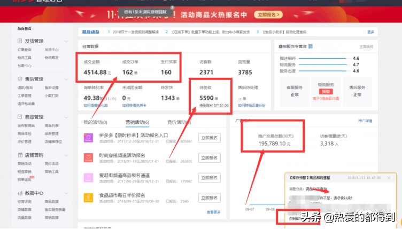402x229 pixels.
Task: Open 流量数据 in the sidebar
Action: click(25, 217)
